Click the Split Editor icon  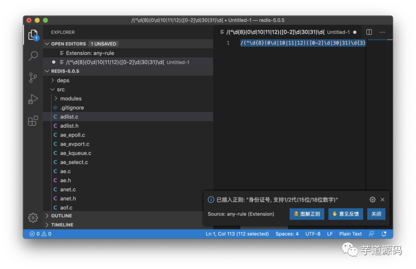[x=369, y=32]
